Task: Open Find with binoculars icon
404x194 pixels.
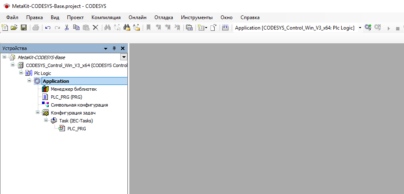Action: pos(107,27)
